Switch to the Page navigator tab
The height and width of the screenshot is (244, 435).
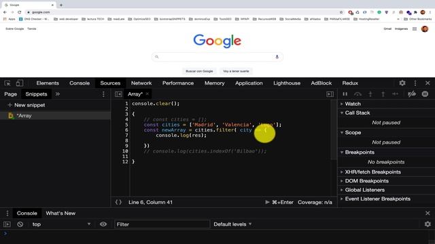(x=11, y=94)
